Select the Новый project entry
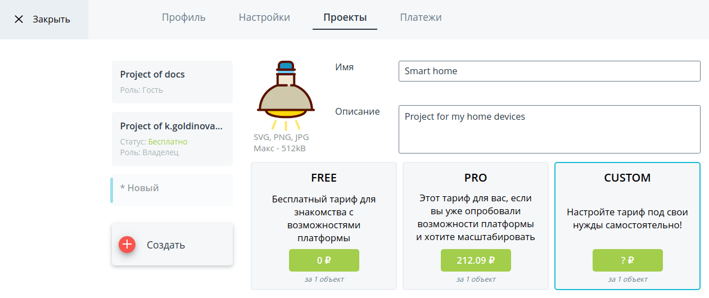709x298 pixels. pos(172,190)
